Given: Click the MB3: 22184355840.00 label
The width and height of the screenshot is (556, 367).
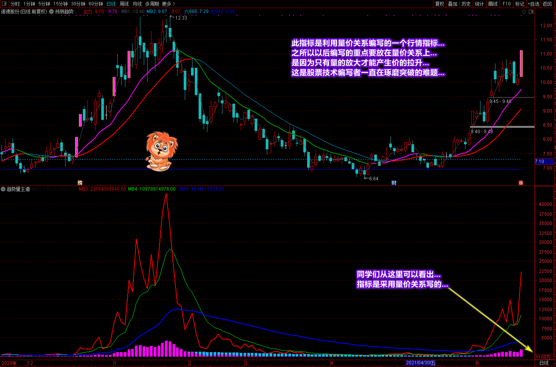Looking at the screenshot, I should point(102,189).
